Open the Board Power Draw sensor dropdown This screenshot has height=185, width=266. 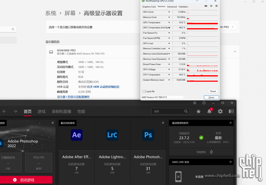pyautogui.click(x=169, y=64)
